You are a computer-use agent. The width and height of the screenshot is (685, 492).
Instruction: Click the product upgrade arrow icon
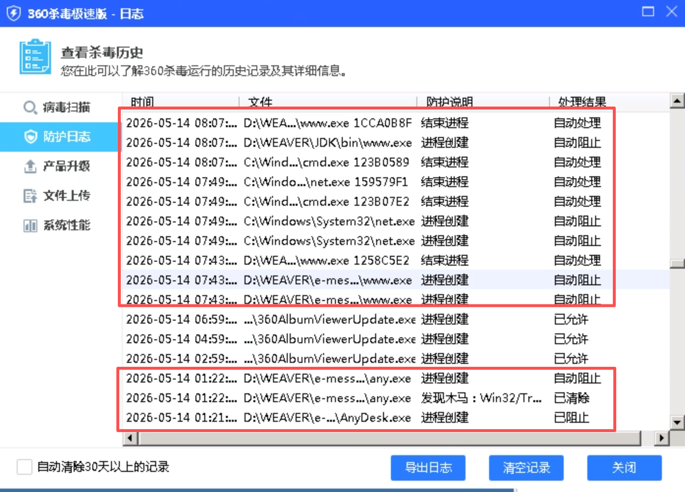(x=30, y=166)
